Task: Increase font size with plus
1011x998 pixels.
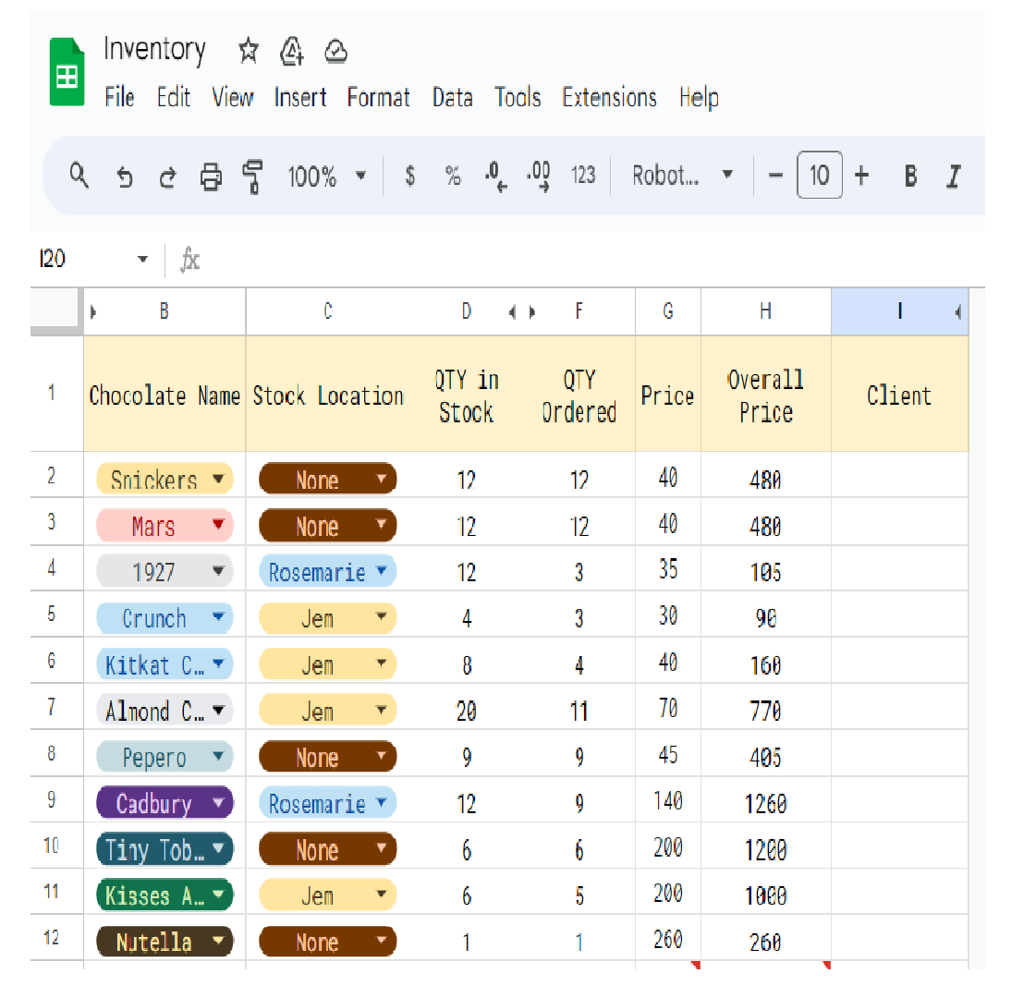Action: (861, 175)
